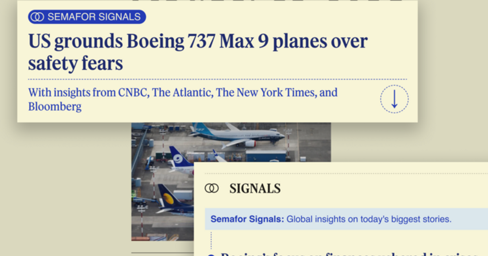Click the overlapping circles icon in the Semafor badge
488x256 pixels.
coord(38,17)
